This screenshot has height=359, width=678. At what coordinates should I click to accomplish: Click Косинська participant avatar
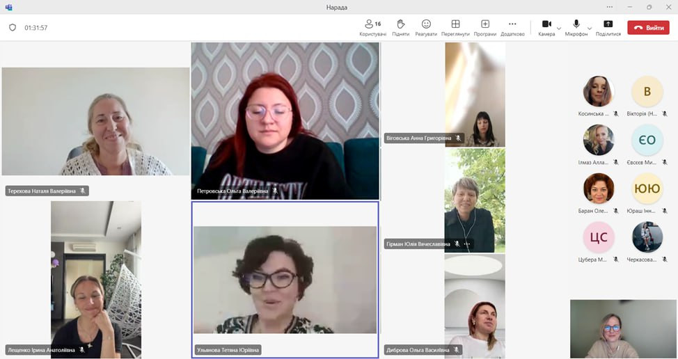point(599,91)
